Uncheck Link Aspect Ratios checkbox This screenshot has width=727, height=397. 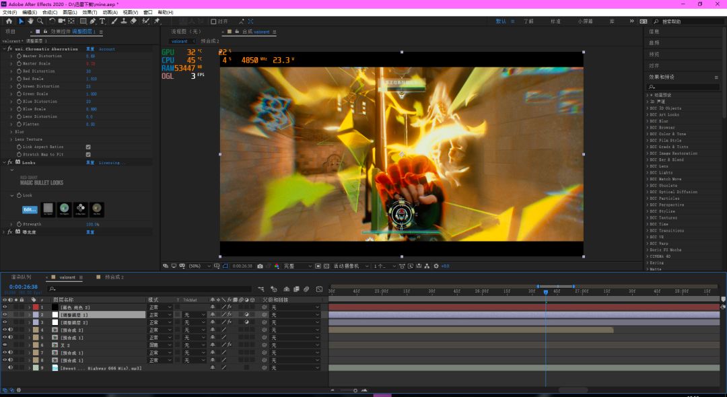88,147
